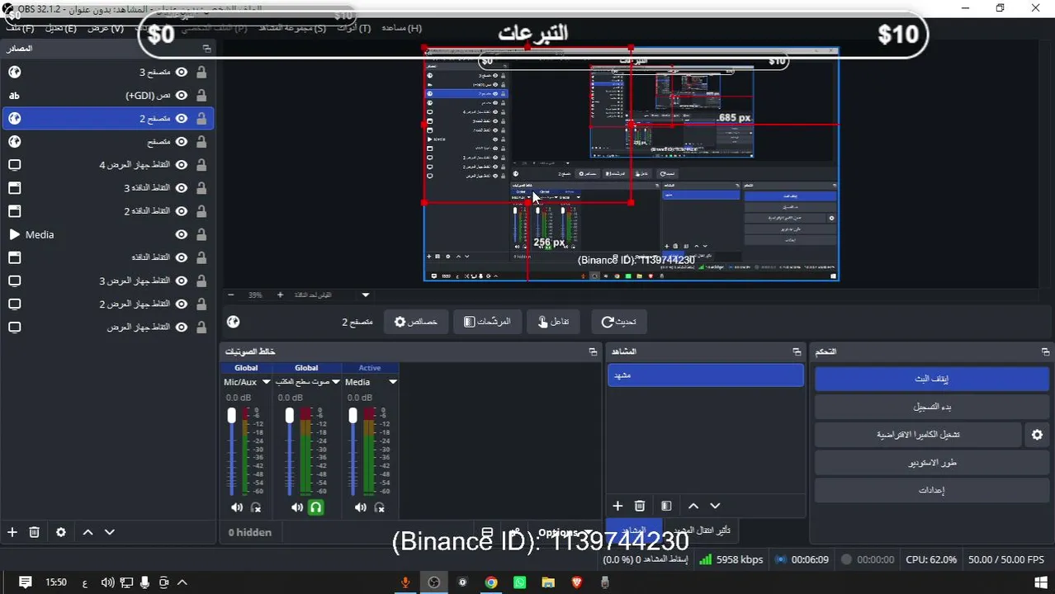Click تفاعل interact button
This screenshot has height=594, width=1055.
click(x=553, y=322)
